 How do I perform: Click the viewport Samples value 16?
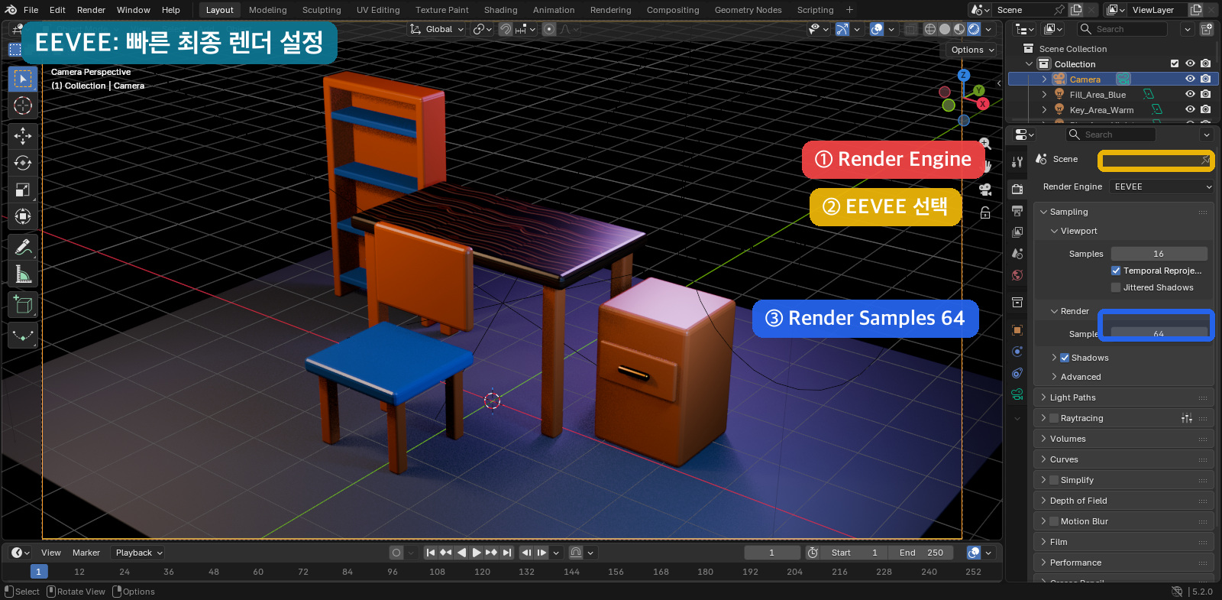coord(1159,254)
